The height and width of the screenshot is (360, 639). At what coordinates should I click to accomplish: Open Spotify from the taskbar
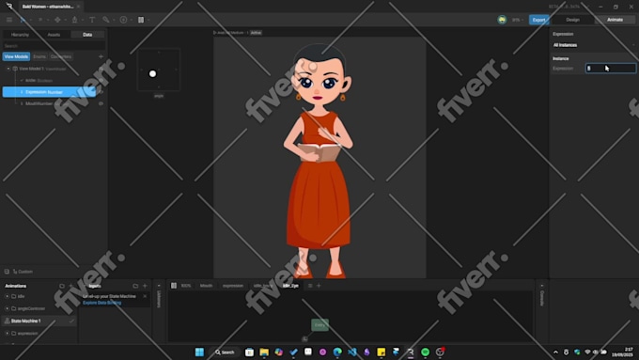[425, 352]
